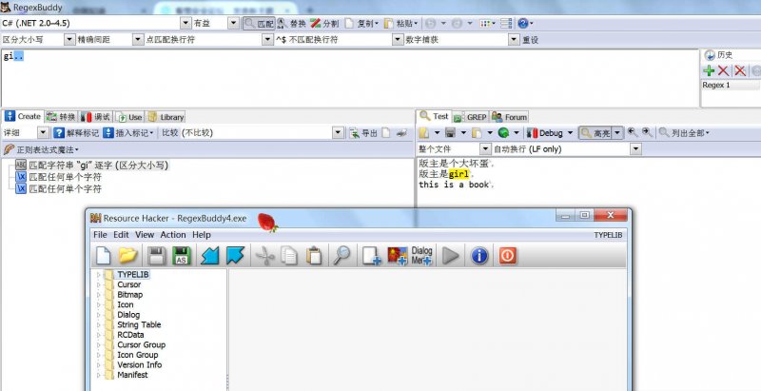Open the Action menu in Resource Hacker
Image resolution: width=761 pixels, height=391 pixels.
pyautogui.click(x=173, y=235)
